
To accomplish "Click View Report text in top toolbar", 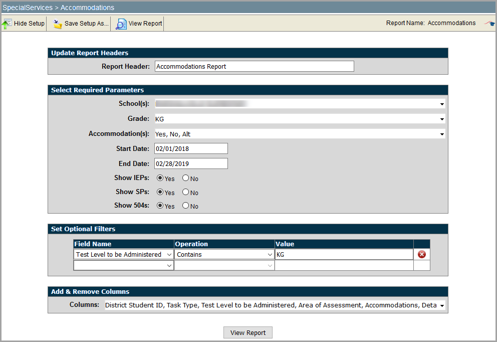I will [145, 24].
